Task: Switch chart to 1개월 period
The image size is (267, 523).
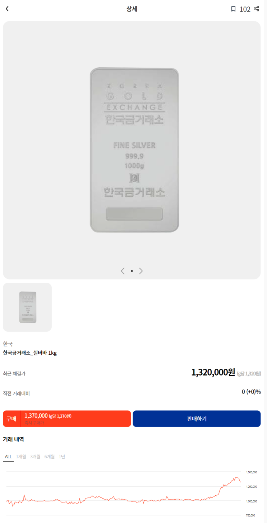Action: [21, 456]
